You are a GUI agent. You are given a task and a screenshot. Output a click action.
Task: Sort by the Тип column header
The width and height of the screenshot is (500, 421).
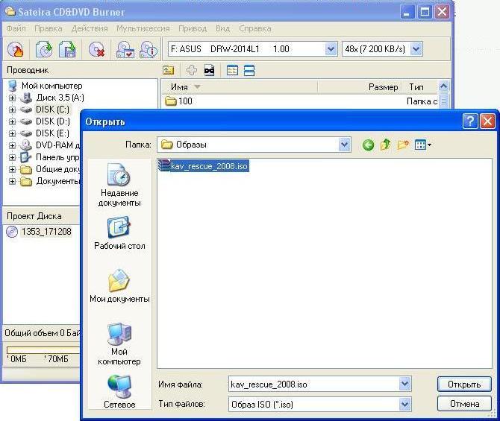coord(419,87)
